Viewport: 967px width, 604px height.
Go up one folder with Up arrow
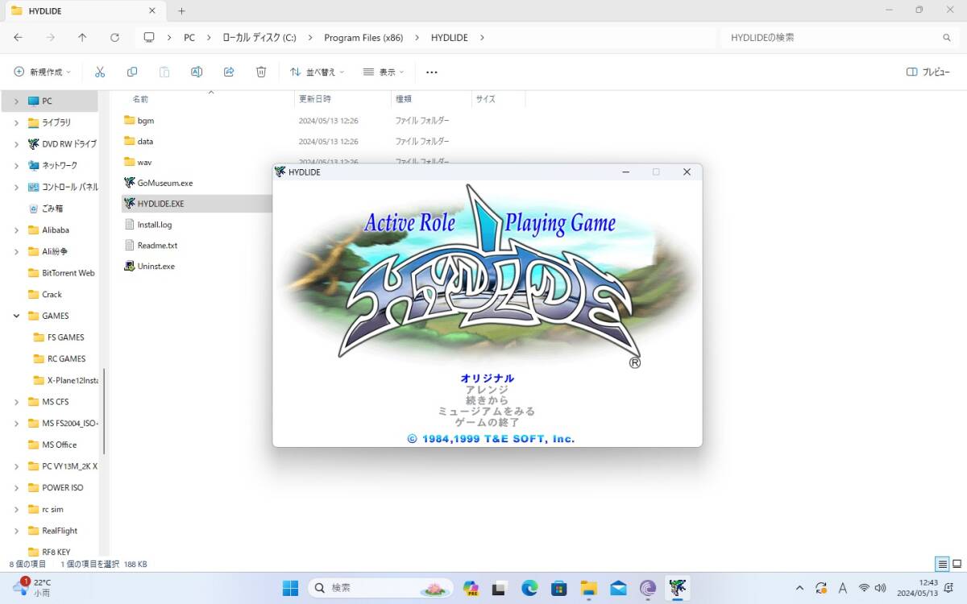(x=82, y=38)
